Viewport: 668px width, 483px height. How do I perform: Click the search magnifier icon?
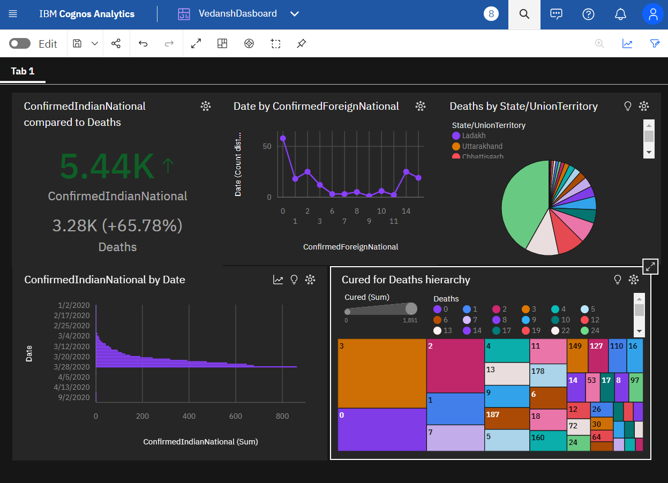(x=524, y=14)
